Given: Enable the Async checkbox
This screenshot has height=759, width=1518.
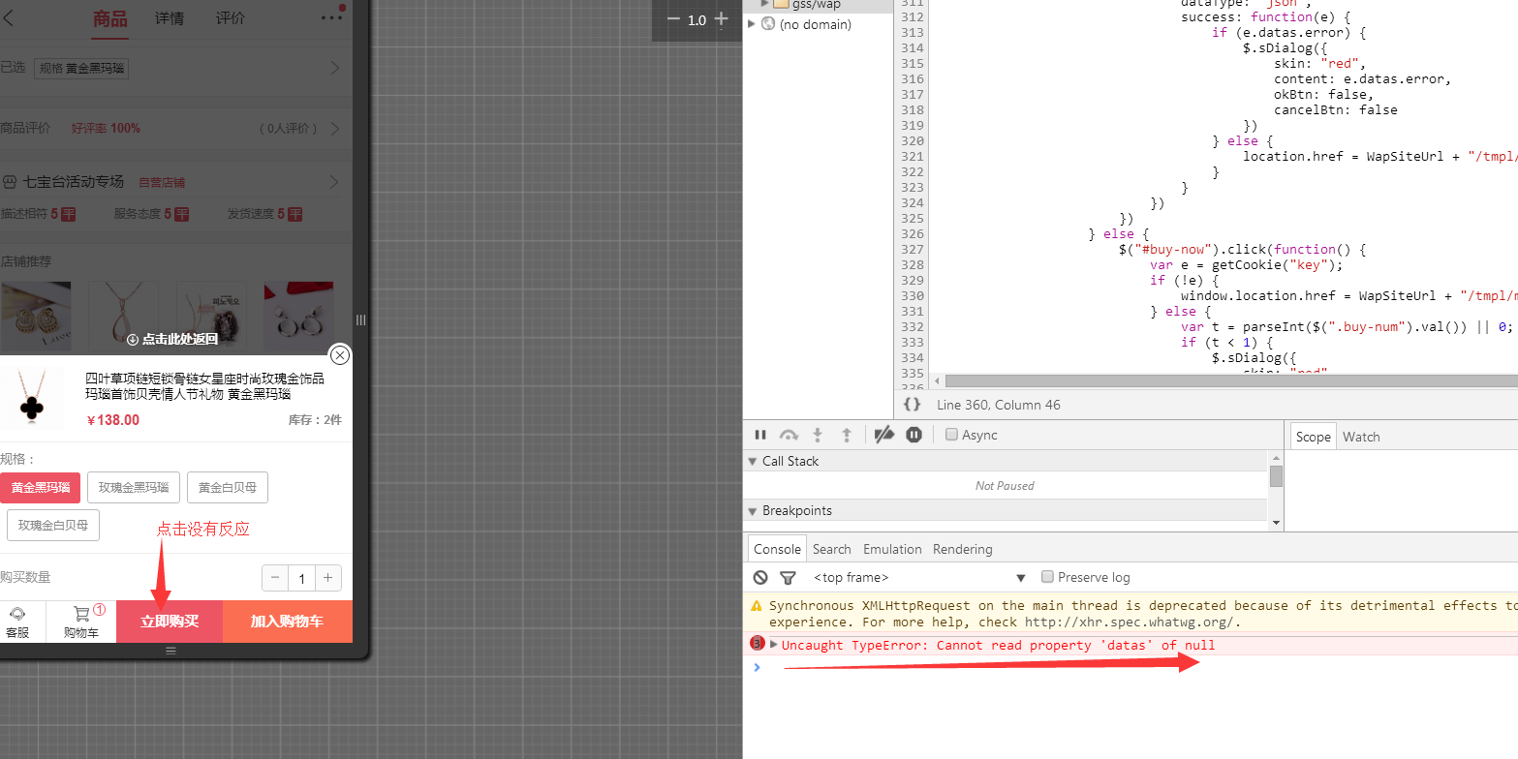Looking at the screenshot, I should pos(951,435).
